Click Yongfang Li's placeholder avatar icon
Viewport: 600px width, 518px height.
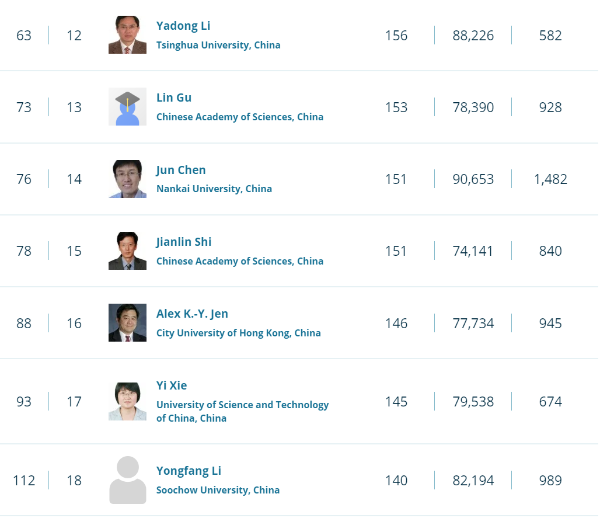[x=127, y=480]
